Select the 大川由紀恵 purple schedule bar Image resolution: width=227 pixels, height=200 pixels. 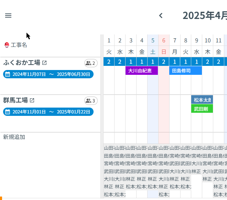pos(142,71)
